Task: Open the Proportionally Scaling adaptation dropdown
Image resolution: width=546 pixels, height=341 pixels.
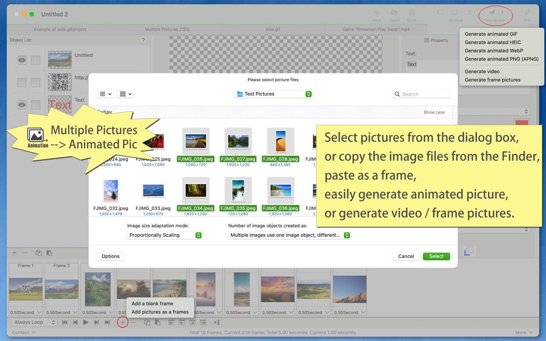Action: click(164, 235)
